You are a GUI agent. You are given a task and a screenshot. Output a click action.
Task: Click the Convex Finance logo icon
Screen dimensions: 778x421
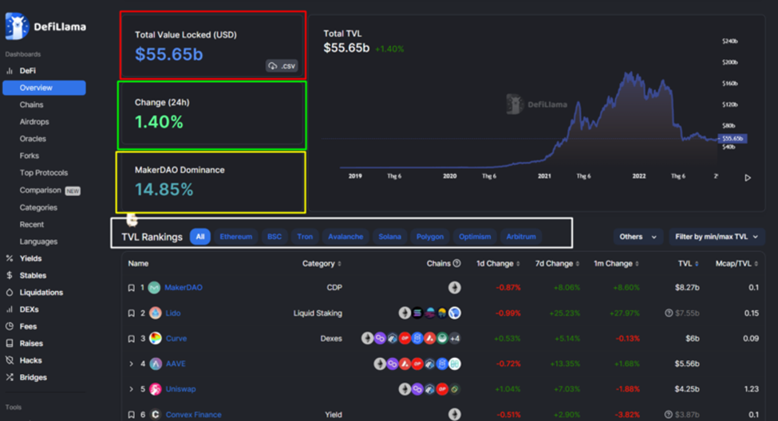point(156,414)
